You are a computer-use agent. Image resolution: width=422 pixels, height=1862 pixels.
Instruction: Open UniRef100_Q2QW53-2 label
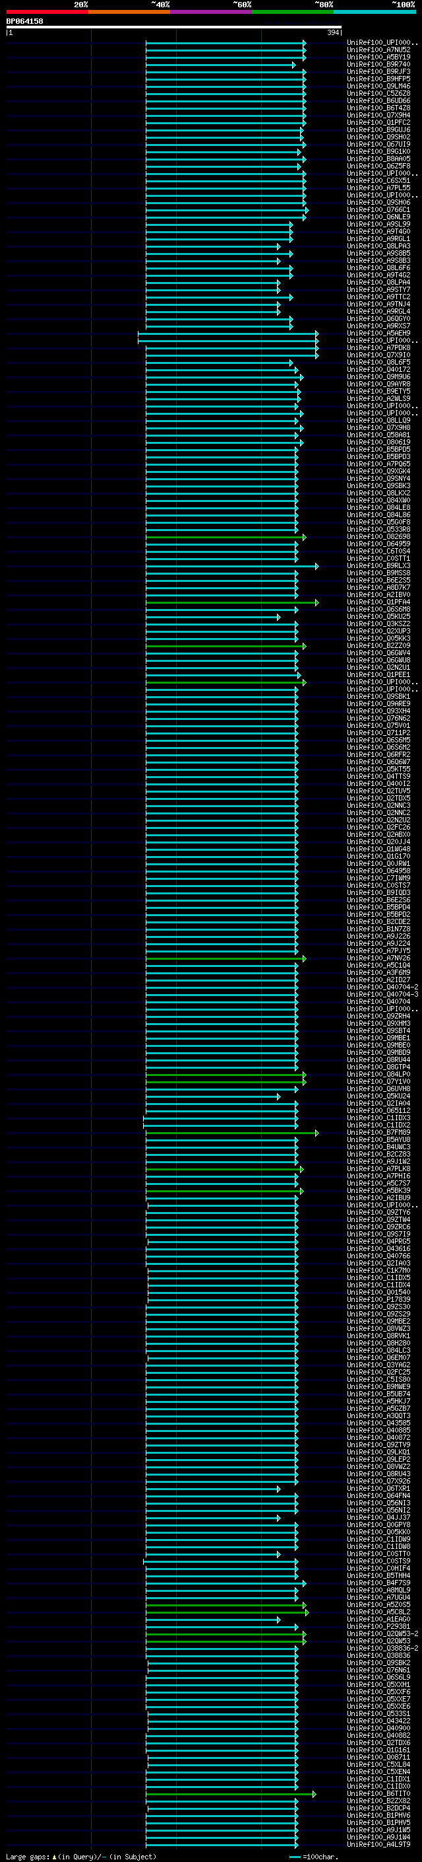(x=382, y=1633)
